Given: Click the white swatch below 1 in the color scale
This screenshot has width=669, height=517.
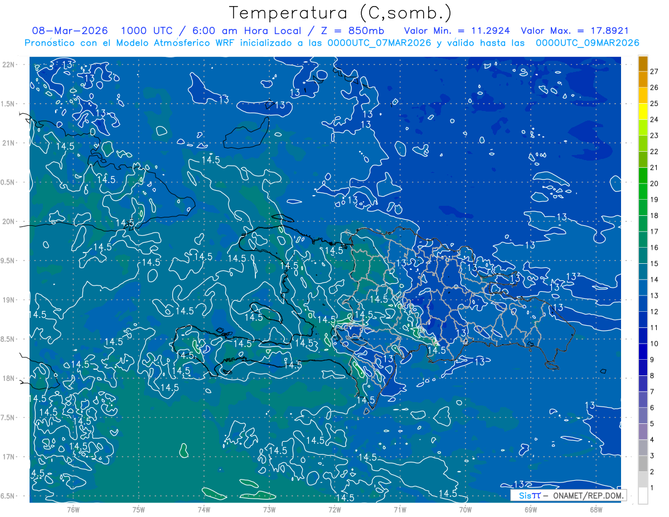Looking at the screenshot, I should (643, 496).
